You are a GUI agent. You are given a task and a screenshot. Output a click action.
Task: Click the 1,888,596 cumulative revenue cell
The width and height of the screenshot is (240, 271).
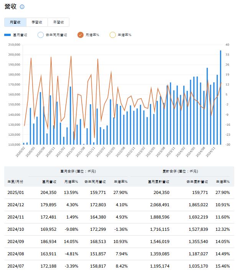(x=160, y=217)
